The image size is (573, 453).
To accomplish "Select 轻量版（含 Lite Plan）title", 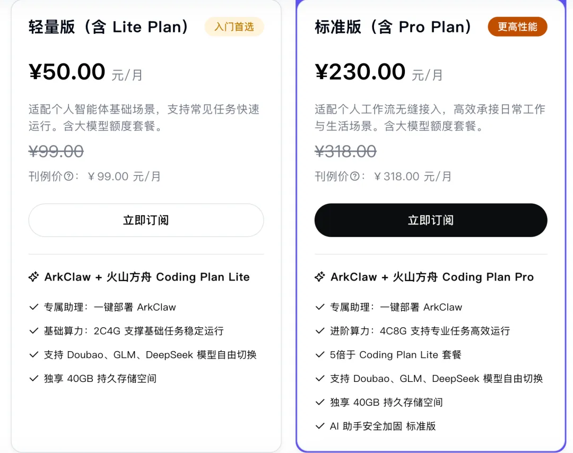I will pyautogui.click(x=109, y=27).
